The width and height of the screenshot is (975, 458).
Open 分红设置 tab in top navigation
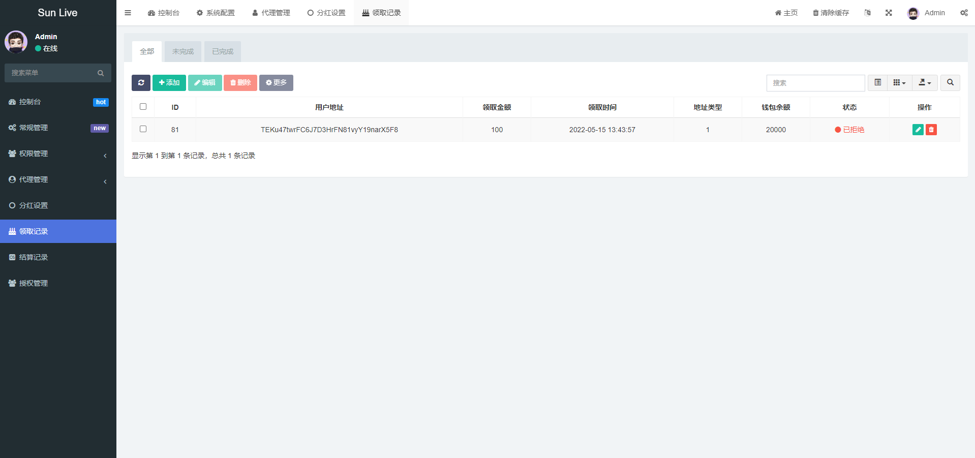click(326, 13)
